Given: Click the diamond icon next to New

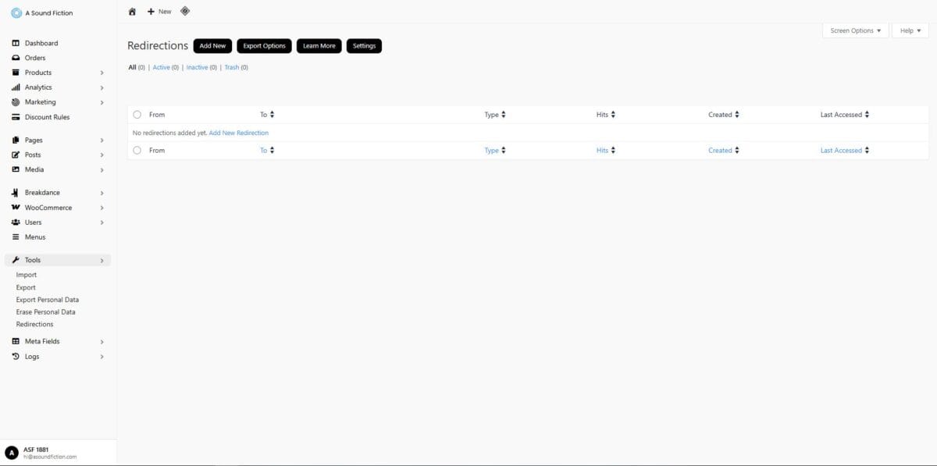Looking at the screenshot, I should pyautogui.click(x=185, y=11).
